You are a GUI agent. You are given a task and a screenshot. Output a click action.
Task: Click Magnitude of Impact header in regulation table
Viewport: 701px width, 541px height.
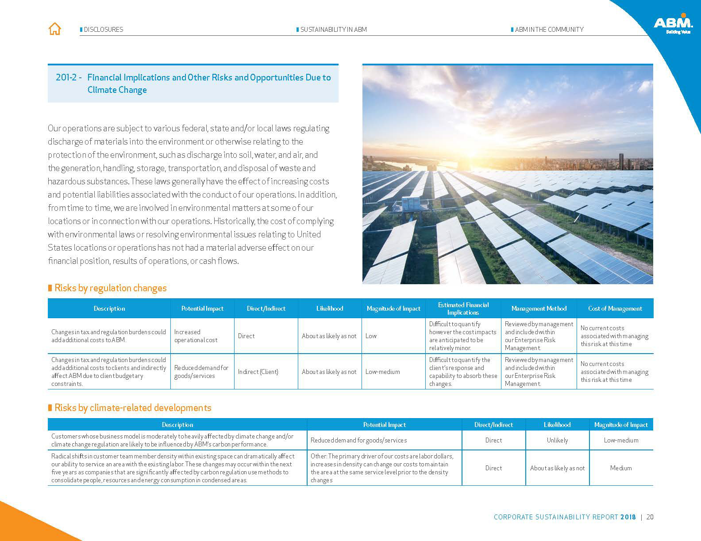pos(393,309)
